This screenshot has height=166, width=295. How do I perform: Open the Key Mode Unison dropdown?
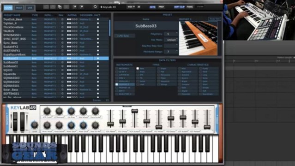[x=171, y=40]
